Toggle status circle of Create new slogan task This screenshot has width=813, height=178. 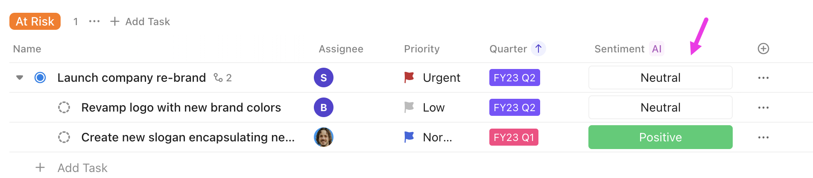[x=64, y=137]
